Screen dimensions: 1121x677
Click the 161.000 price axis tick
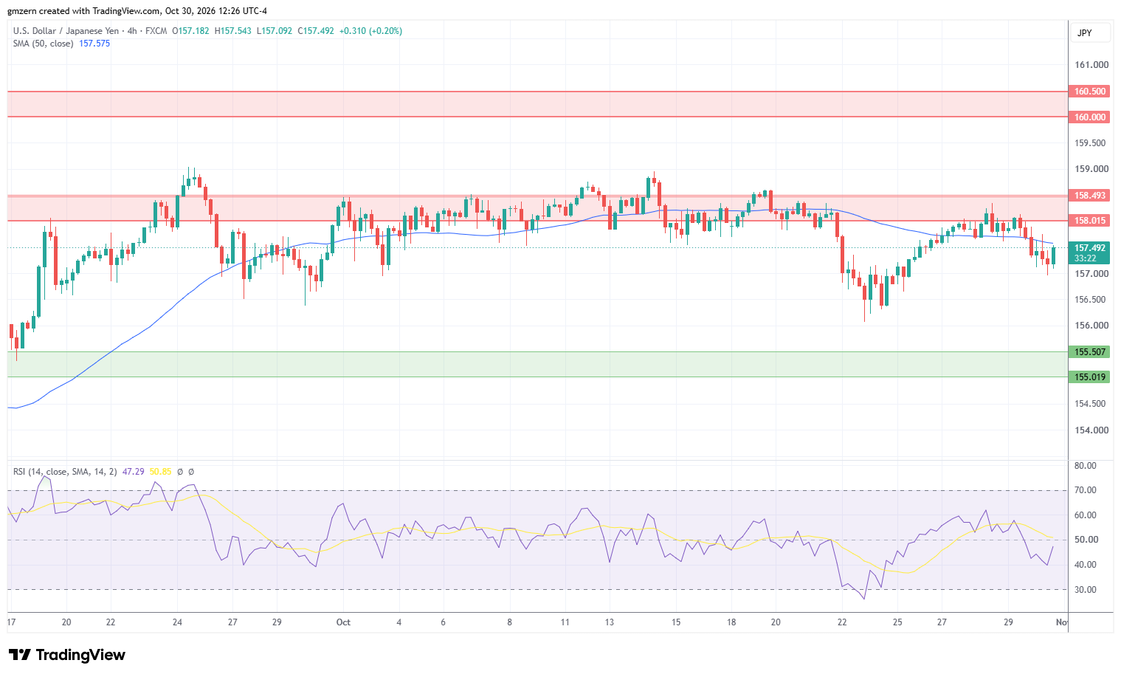[1091, 65]
